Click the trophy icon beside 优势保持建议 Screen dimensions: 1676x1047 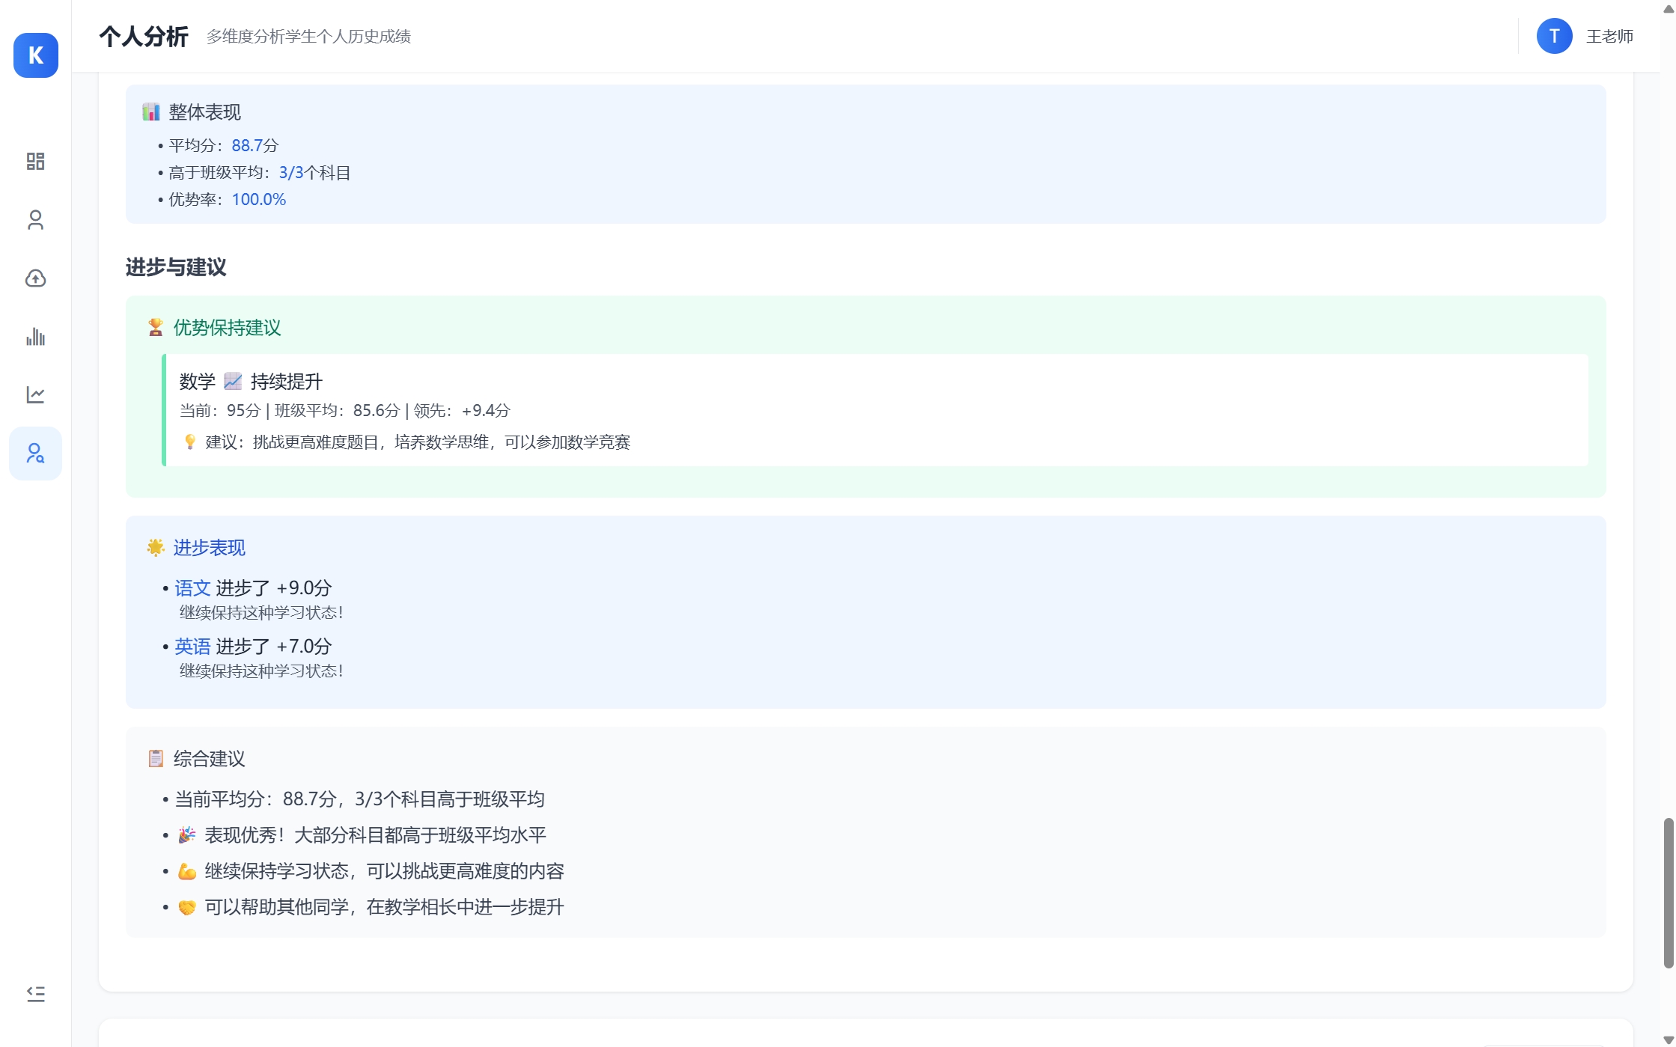[155, 327]
